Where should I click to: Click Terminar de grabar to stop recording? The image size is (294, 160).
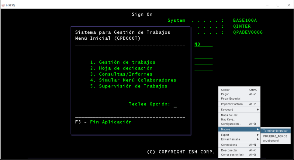click(x=275, y=131)
